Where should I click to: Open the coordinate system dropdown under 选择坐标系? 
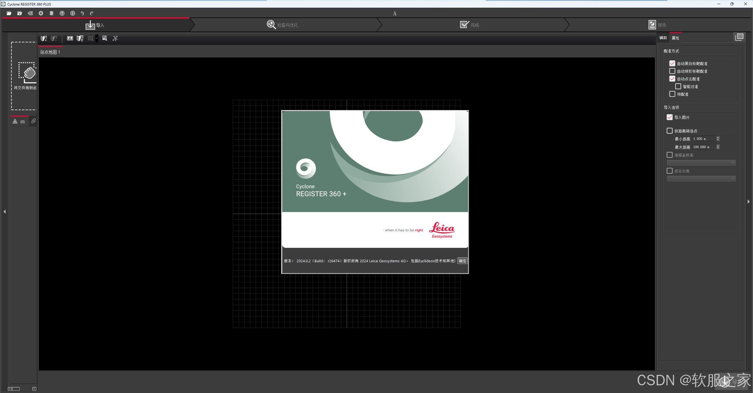[701, 163]
